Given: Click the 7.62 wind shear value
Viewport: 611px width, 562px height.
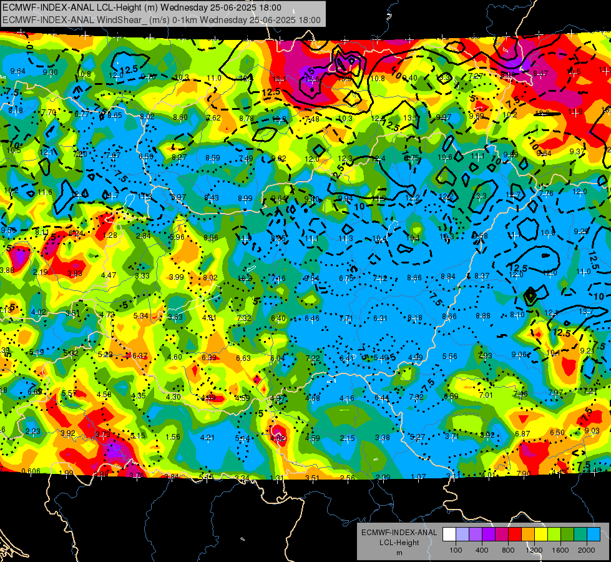Looking at the screenshot, I should coord(213,118).
